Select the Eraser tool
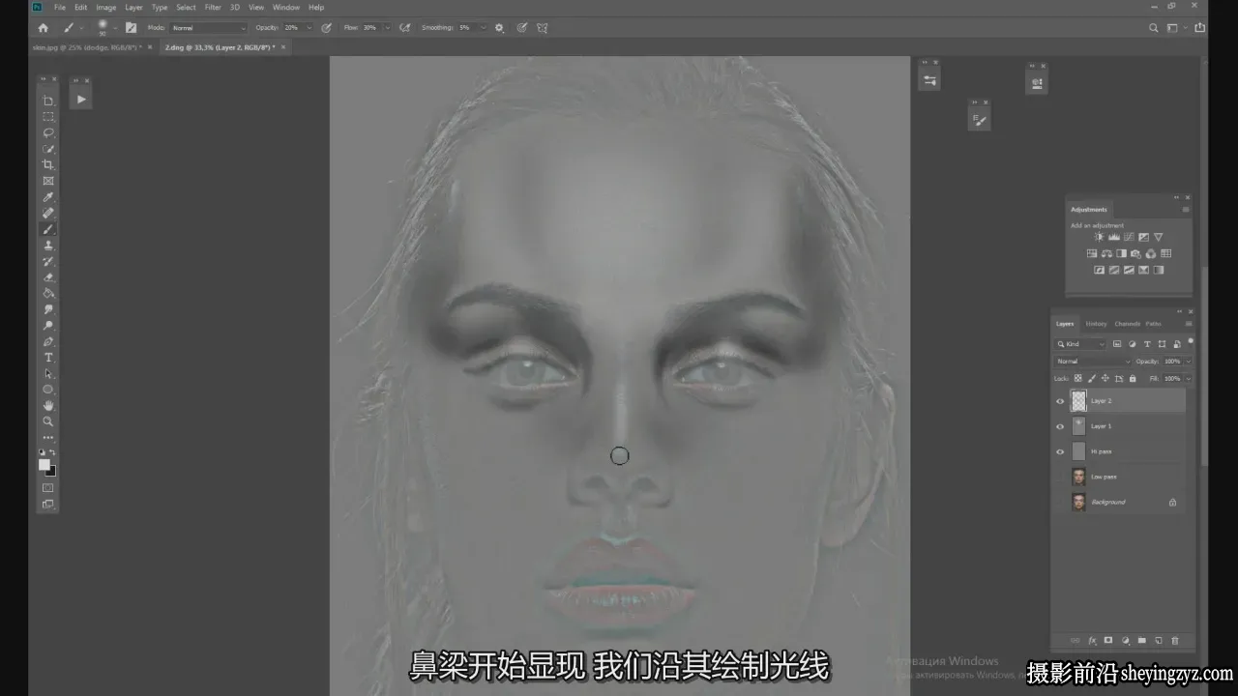The image size is (1238, 696). (48, 277)
